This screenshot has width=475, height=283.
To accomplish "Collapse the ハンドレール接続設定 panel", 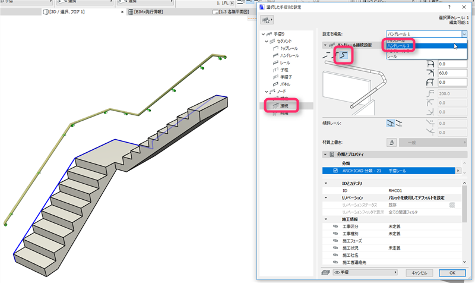I will (325, 45).
